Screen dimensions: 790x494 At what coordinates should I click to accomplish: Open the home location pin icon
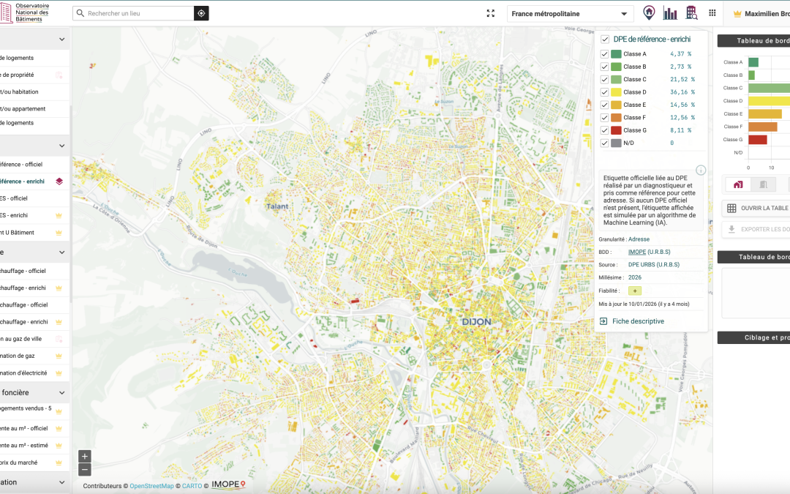[649, 12]
